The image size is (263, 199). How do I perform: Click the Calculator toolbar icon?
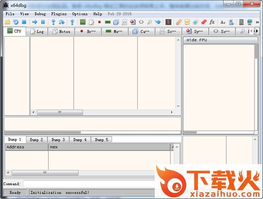pos(241,22)
